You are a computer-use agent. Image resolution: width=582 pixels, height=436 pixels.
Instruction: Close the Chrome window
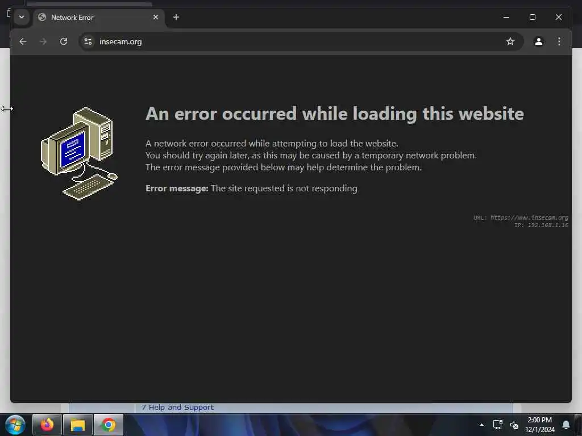558,17
